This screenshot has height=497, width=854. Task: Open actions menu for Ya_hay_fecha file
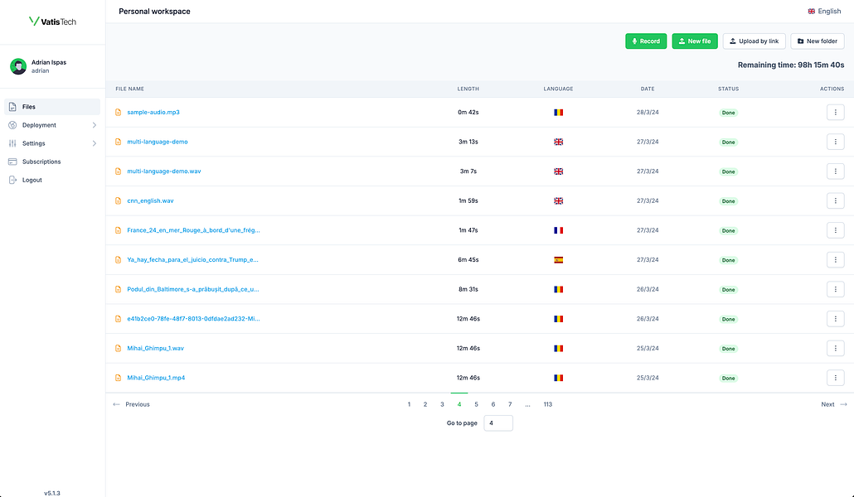(835, 259)
